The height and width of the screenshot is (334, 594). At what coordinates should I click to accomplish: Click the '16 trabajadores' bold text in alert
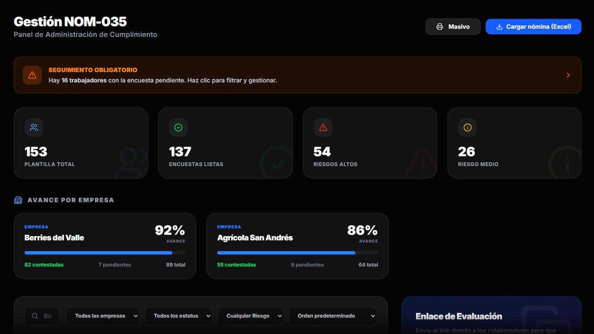(84, 80)
